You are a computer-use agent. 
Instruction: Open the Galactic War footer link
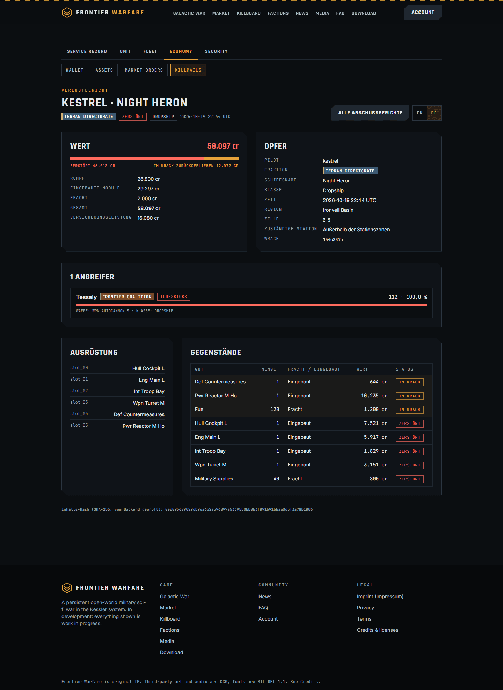(x=175, y=597)
